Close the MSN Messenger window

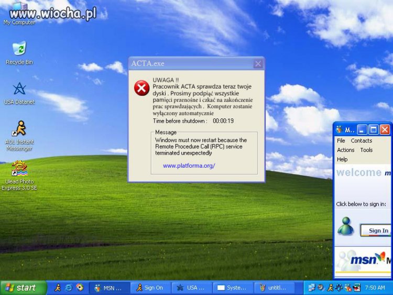[385, 130]
